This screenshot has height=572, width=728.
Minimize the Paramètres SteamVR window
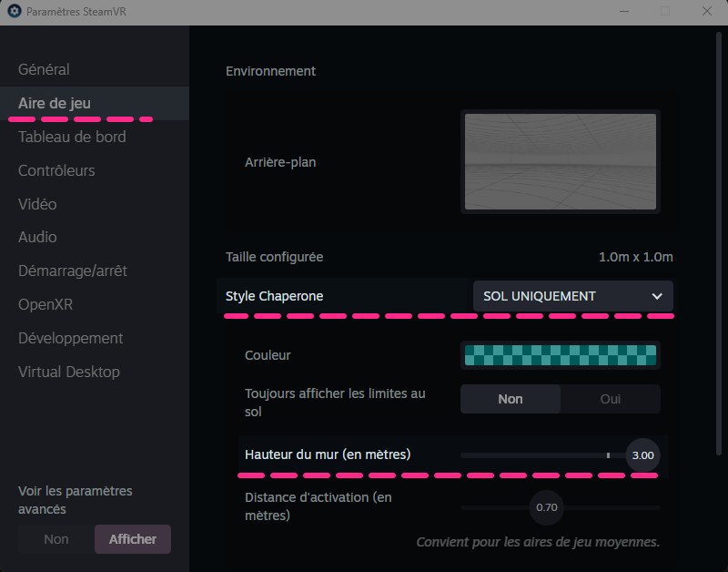(624, 11)
